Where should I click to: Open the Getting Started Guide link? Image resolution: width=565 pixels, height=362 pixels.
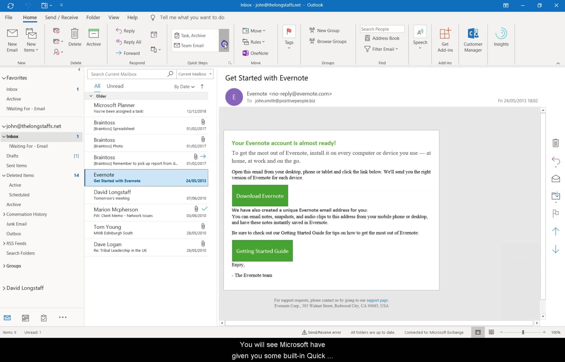pyautogui.click(x=262, y=251)
